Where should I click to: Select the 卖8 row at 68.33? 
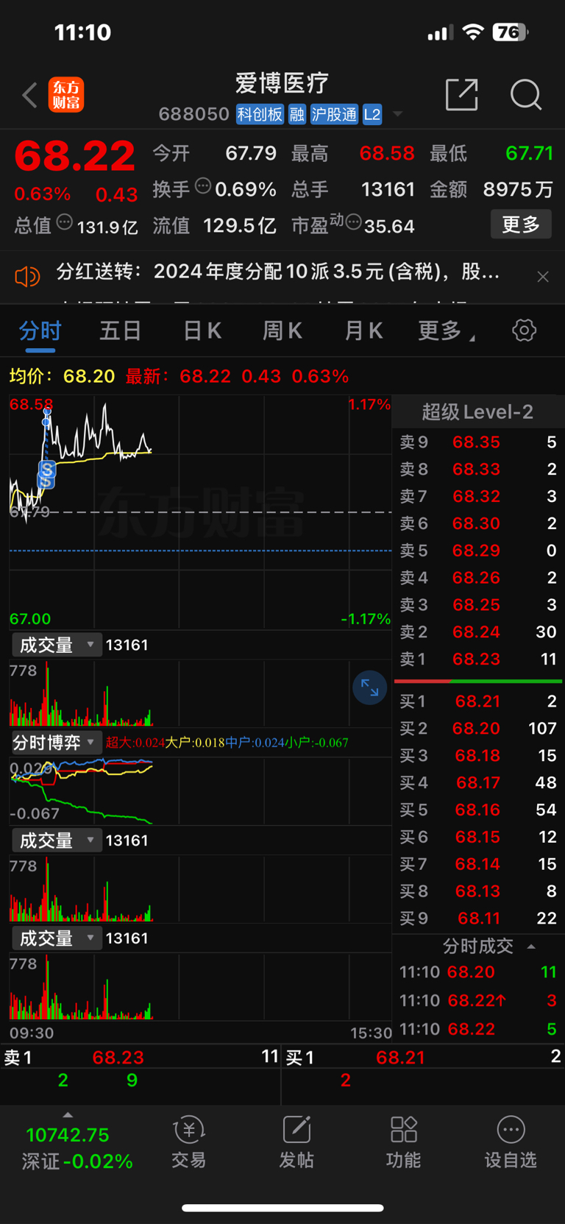(x=477, y=470)
